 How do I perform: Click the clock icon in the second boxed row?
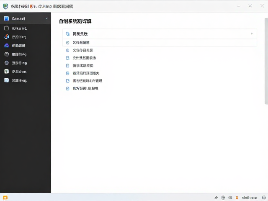click(x=68, y=43)
